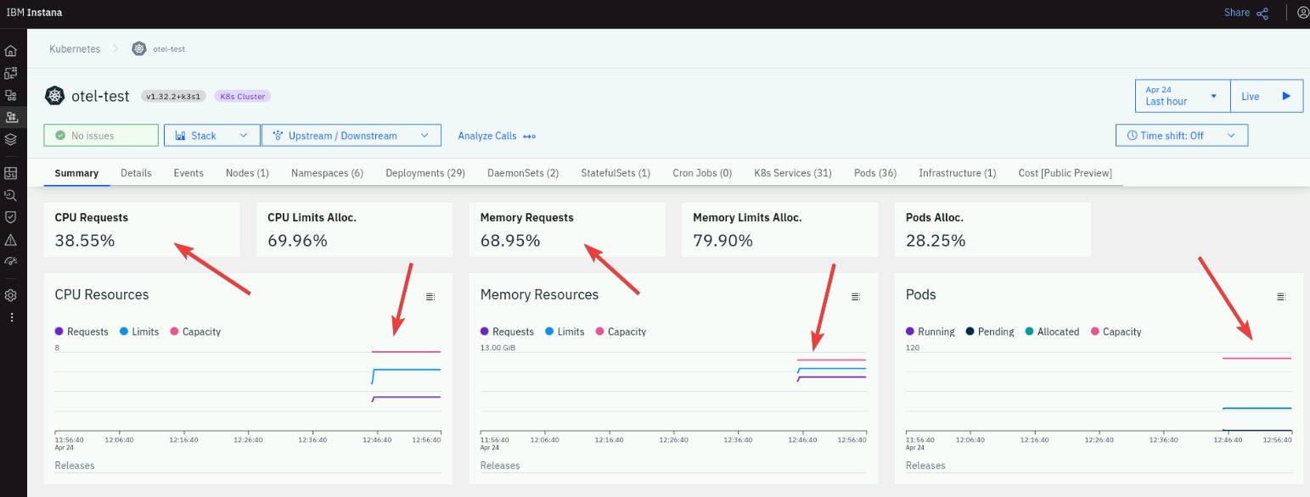The width and height of the screenshot is (1310, 497).
Task: Open the Namespaces (6) tab
Action: point(327,173)
